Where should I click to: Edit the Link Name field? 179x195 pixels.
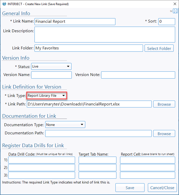(x=75, y=21)
